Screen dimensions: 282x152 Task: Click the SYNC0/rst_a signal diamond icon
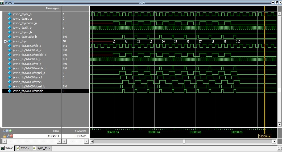(10, 50)
